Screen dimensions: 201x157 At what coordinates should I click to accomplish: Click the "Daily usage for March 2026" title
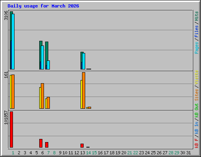click(x=43, y=6)
